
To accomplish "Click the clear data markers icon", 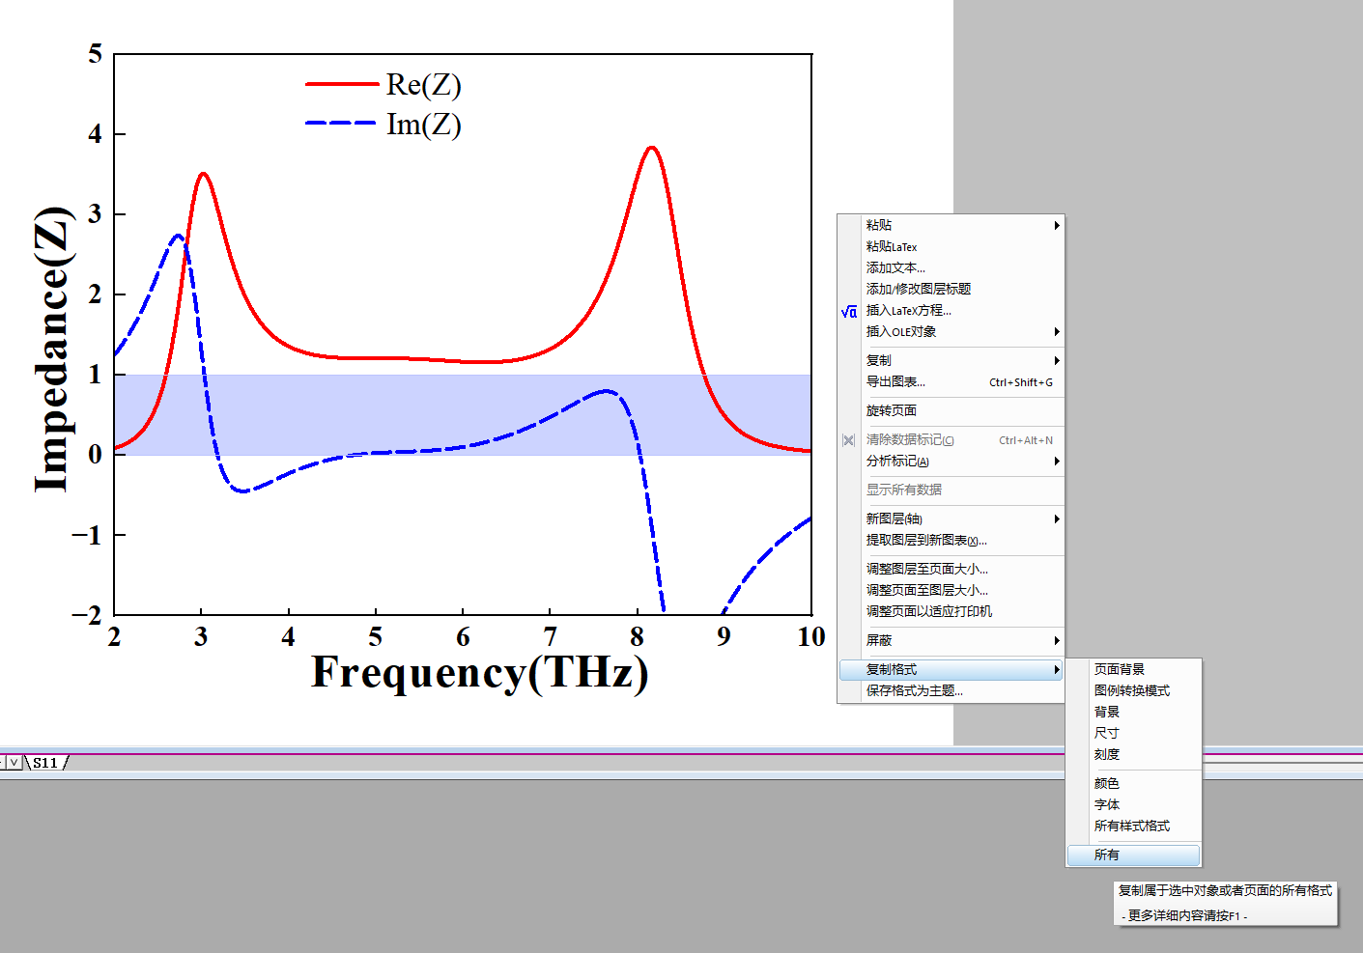I will click(x=849, y=440).
